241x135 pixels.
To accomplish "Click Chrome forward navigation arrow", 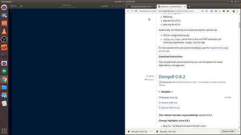I will (x=132, y=11).
